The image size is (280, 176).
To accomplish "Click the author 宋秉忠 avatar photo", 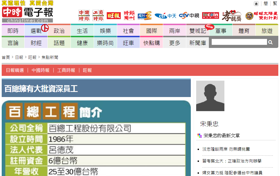I will (210, 96).
